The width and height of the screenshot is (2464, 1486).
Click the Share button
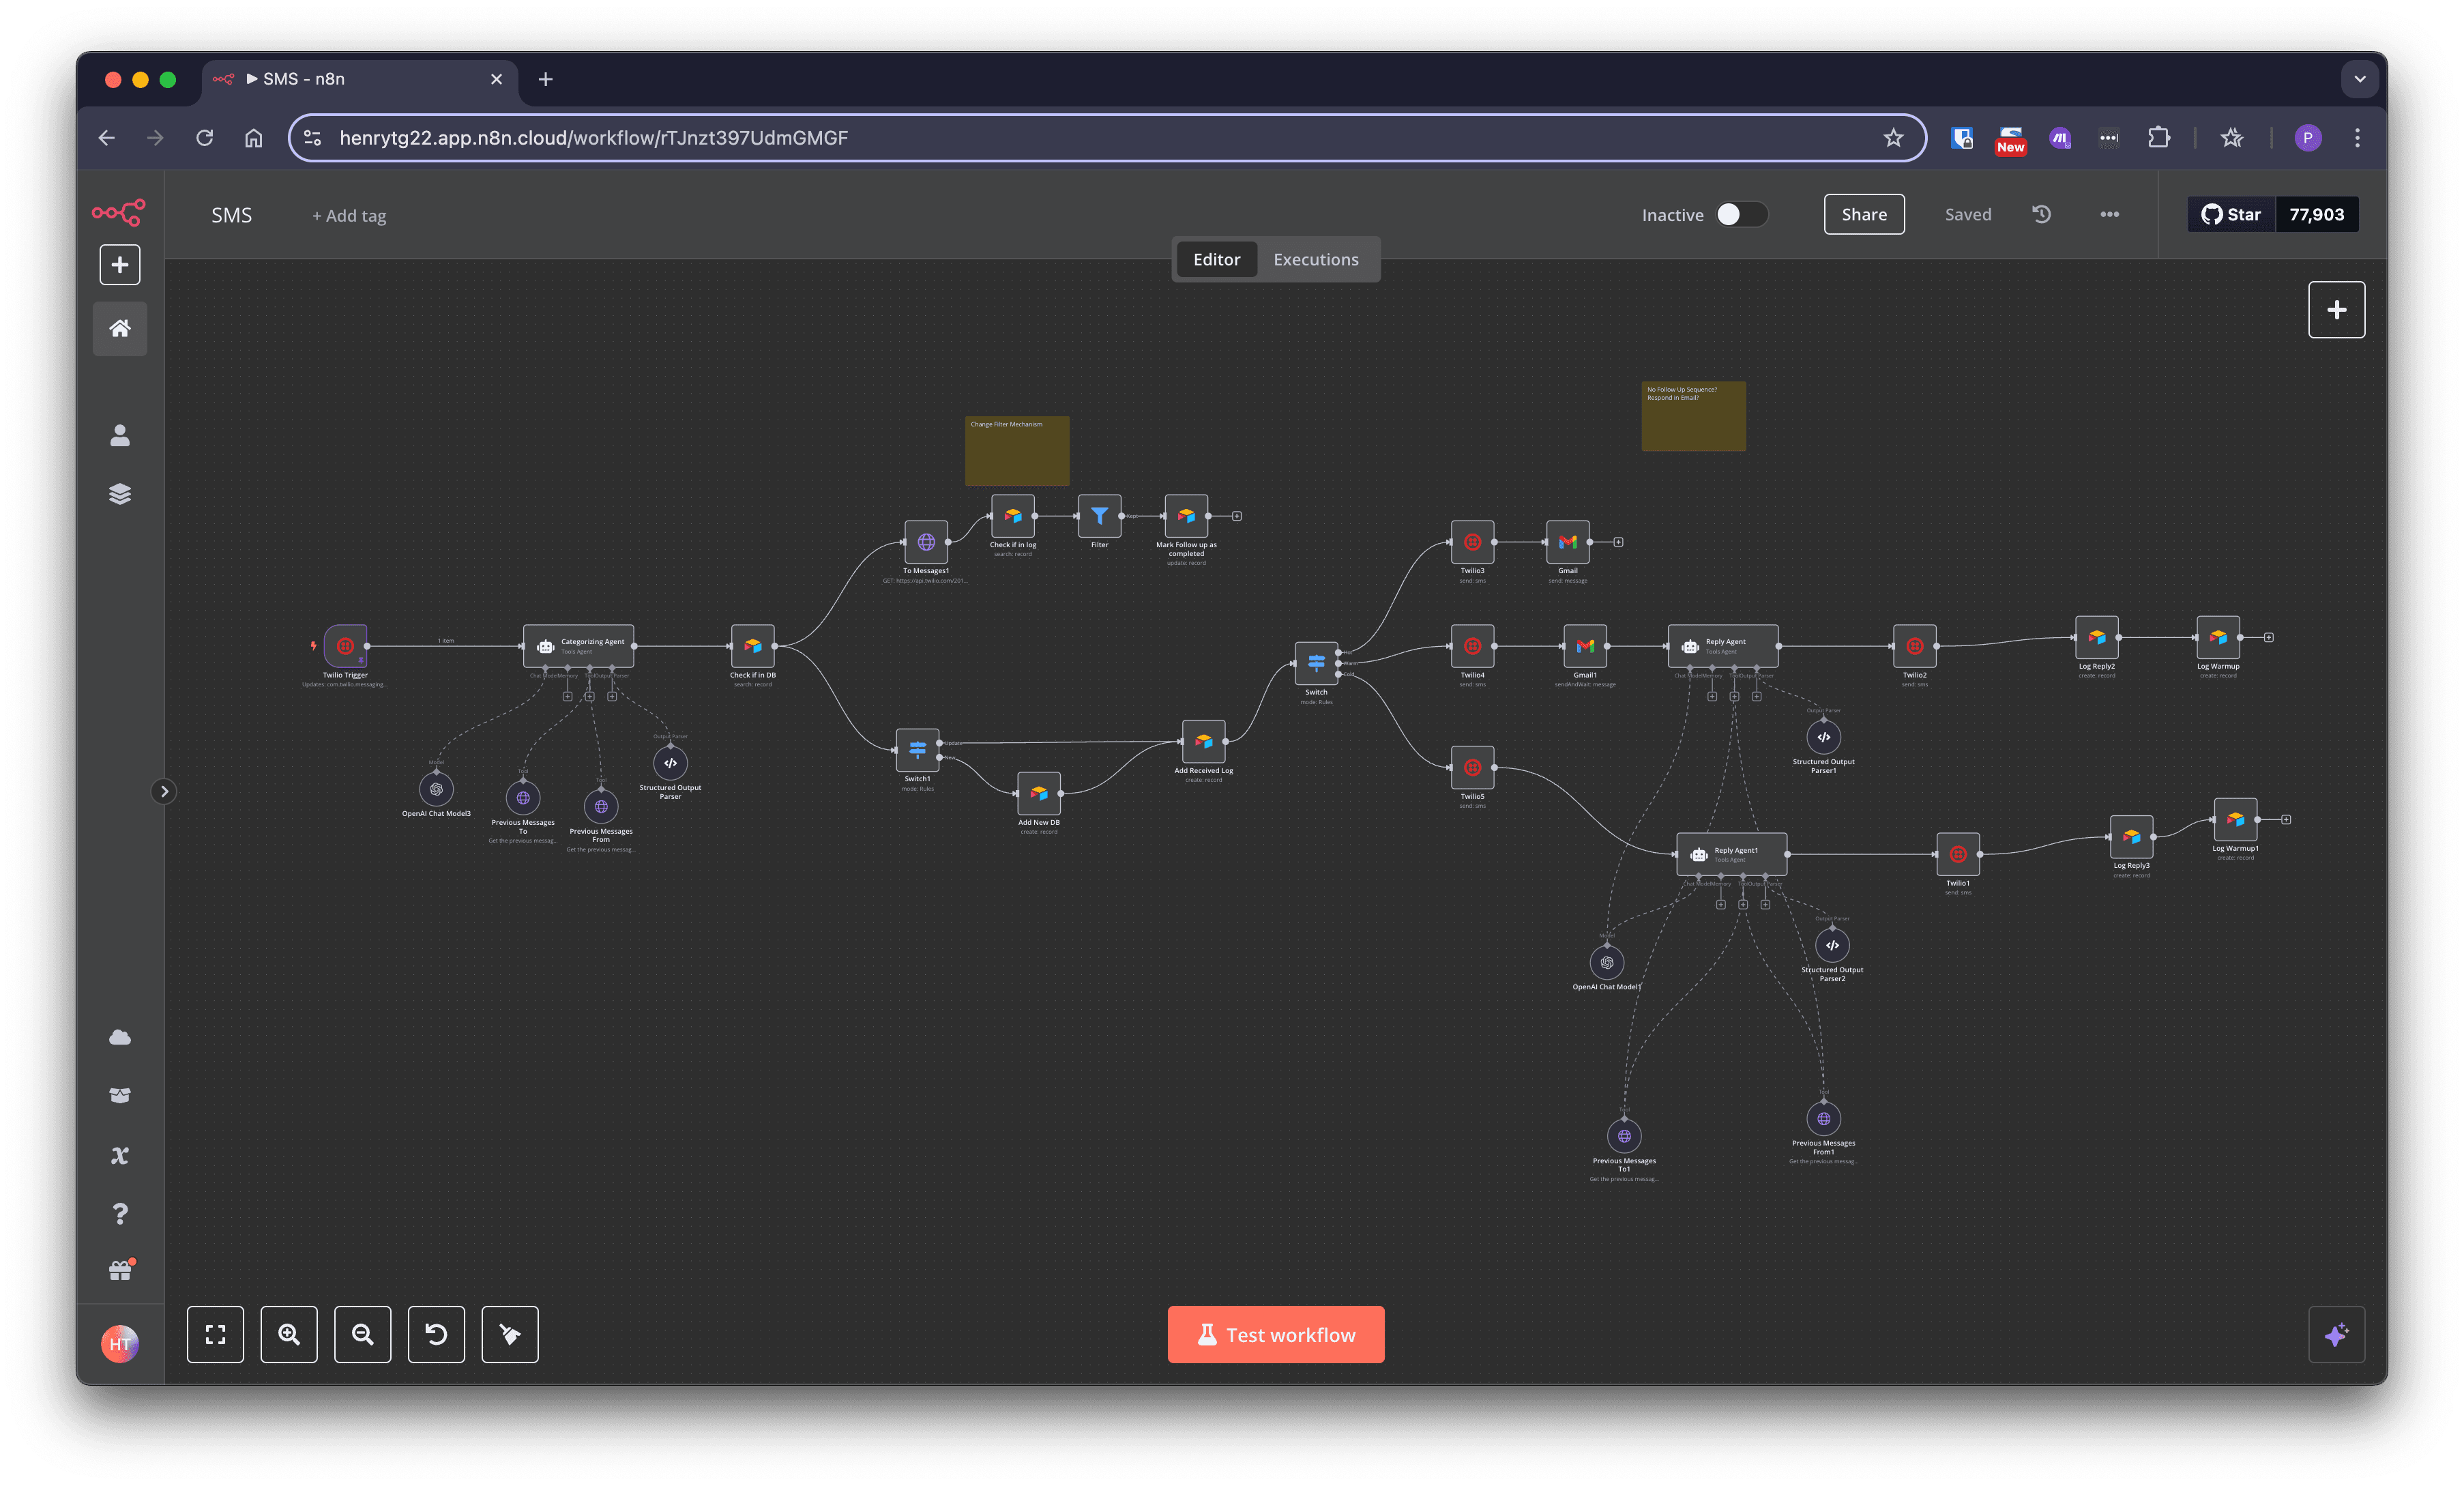[x=1864, y=214]
